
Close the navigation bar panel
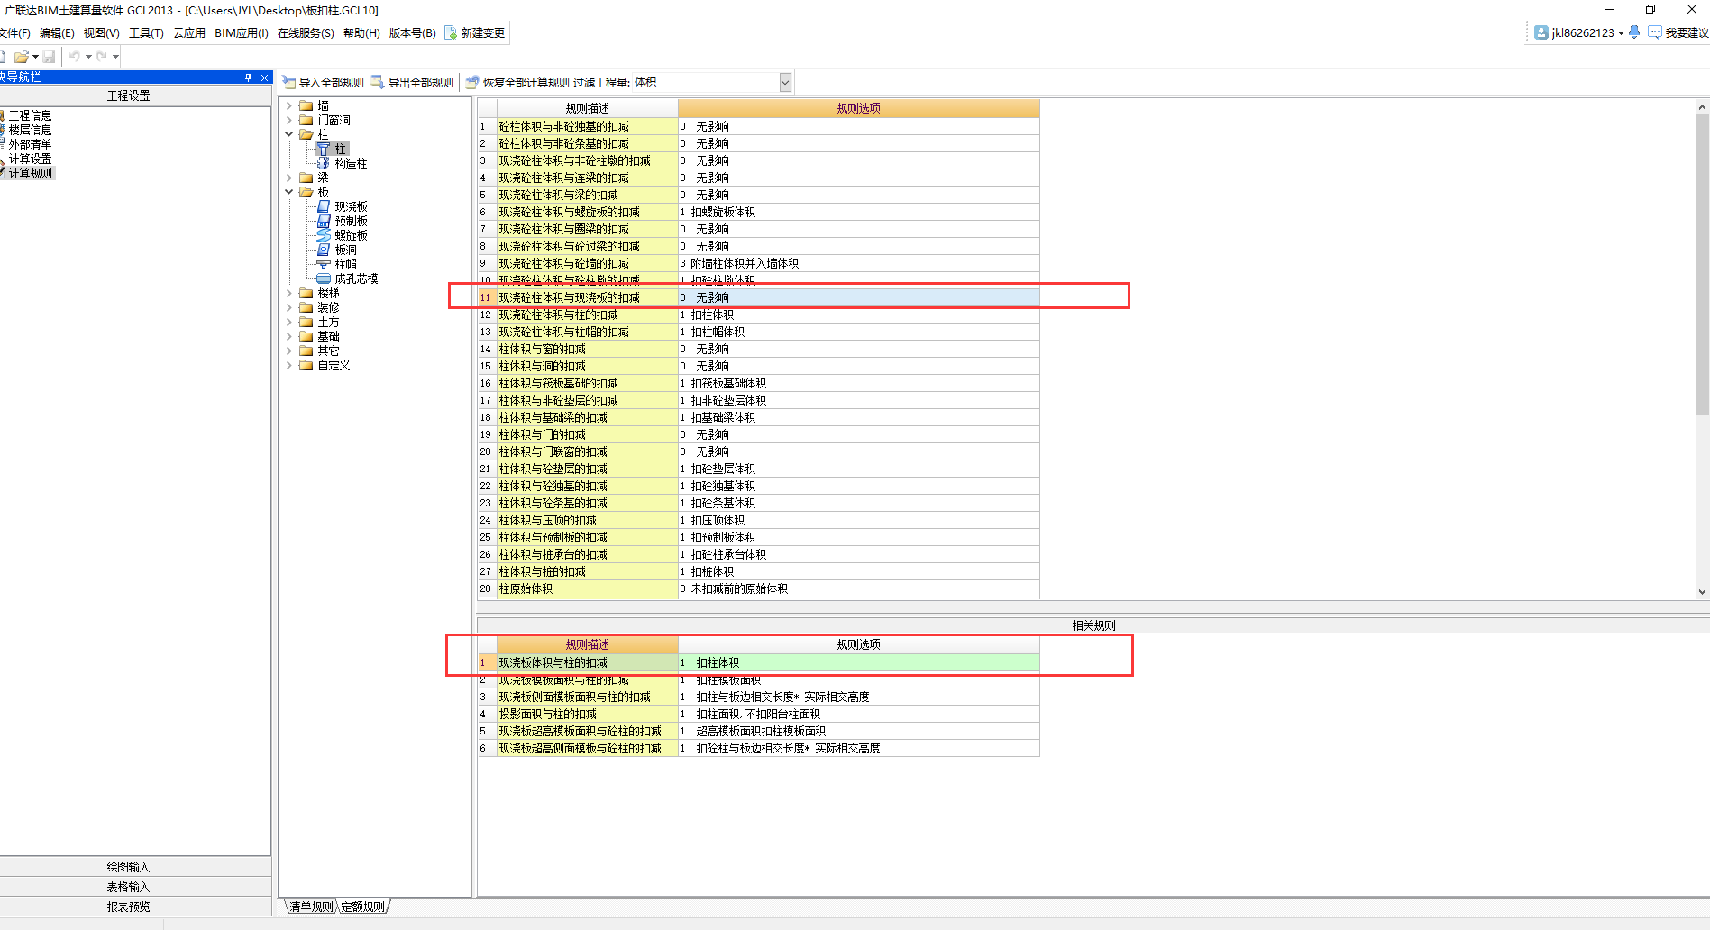(264, 77)
